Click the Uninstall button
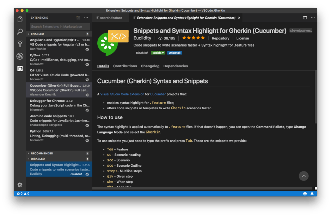This screenshot has height=216, width=331. pos(174,53)
